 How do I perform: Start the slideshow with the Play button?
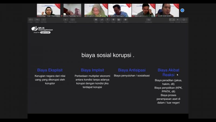65,20
